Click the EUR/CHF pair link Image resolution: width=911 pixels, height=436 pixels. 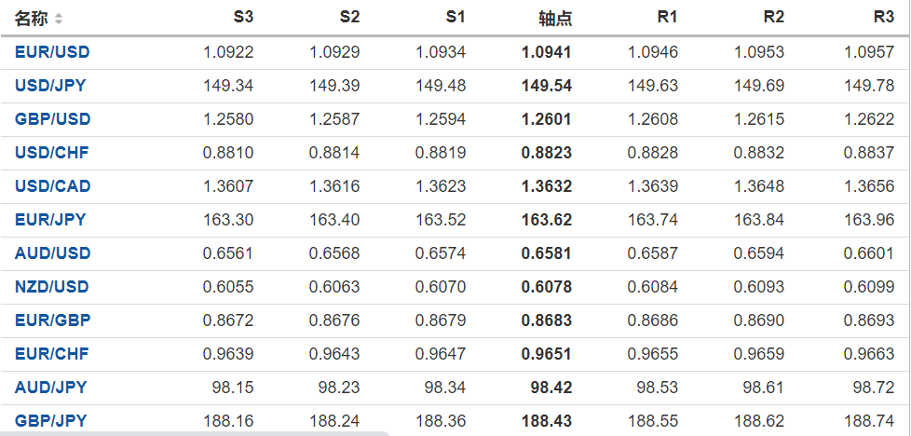[51, 354]
